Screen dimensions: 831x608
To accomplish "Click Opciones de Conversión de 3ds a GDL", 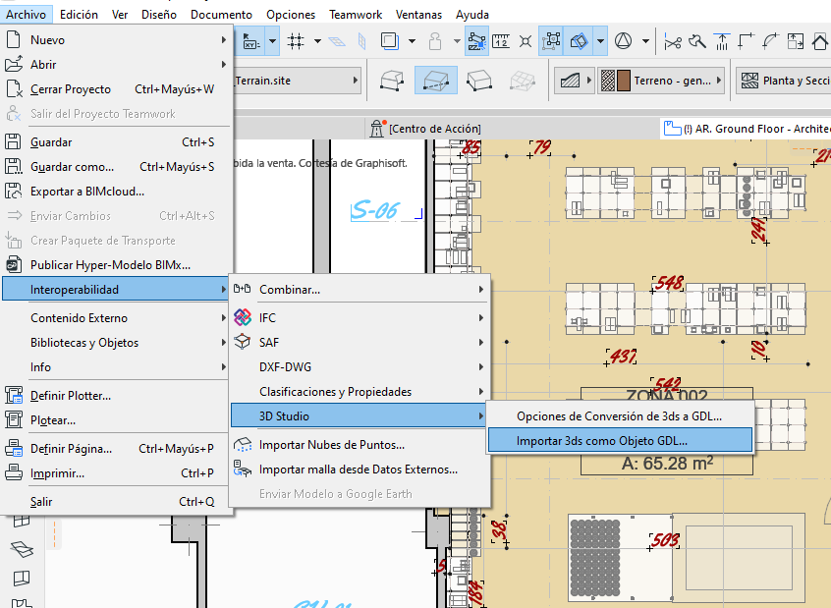I will pyautogui.click(x=619, y=416).
